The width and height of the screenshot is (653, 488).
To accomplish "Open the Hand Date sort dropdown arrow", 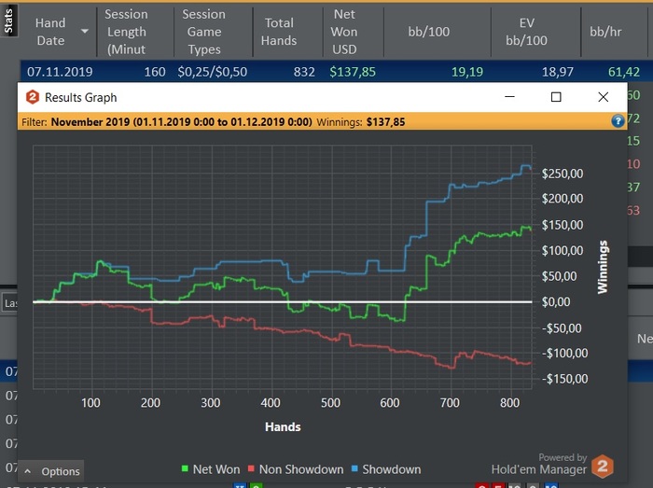I will tap(85, 31).
